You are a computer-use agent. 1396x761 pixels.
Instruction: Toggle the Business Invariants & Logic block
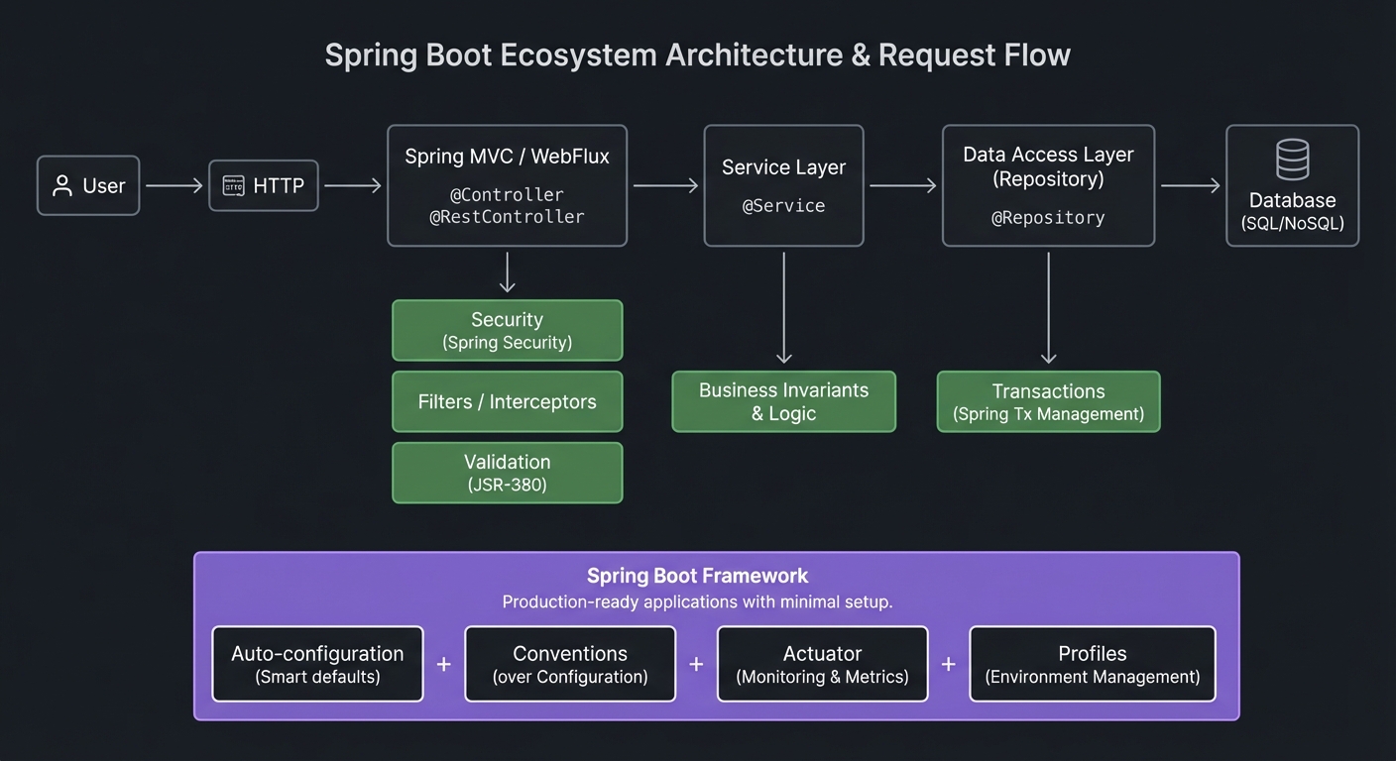point(783,401)
